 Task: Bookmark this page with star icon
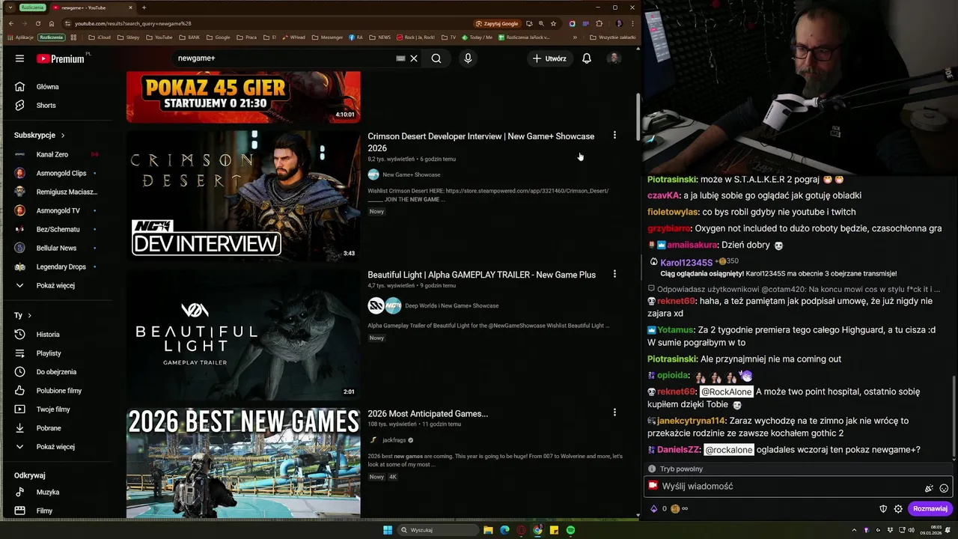tap(553, 24)
